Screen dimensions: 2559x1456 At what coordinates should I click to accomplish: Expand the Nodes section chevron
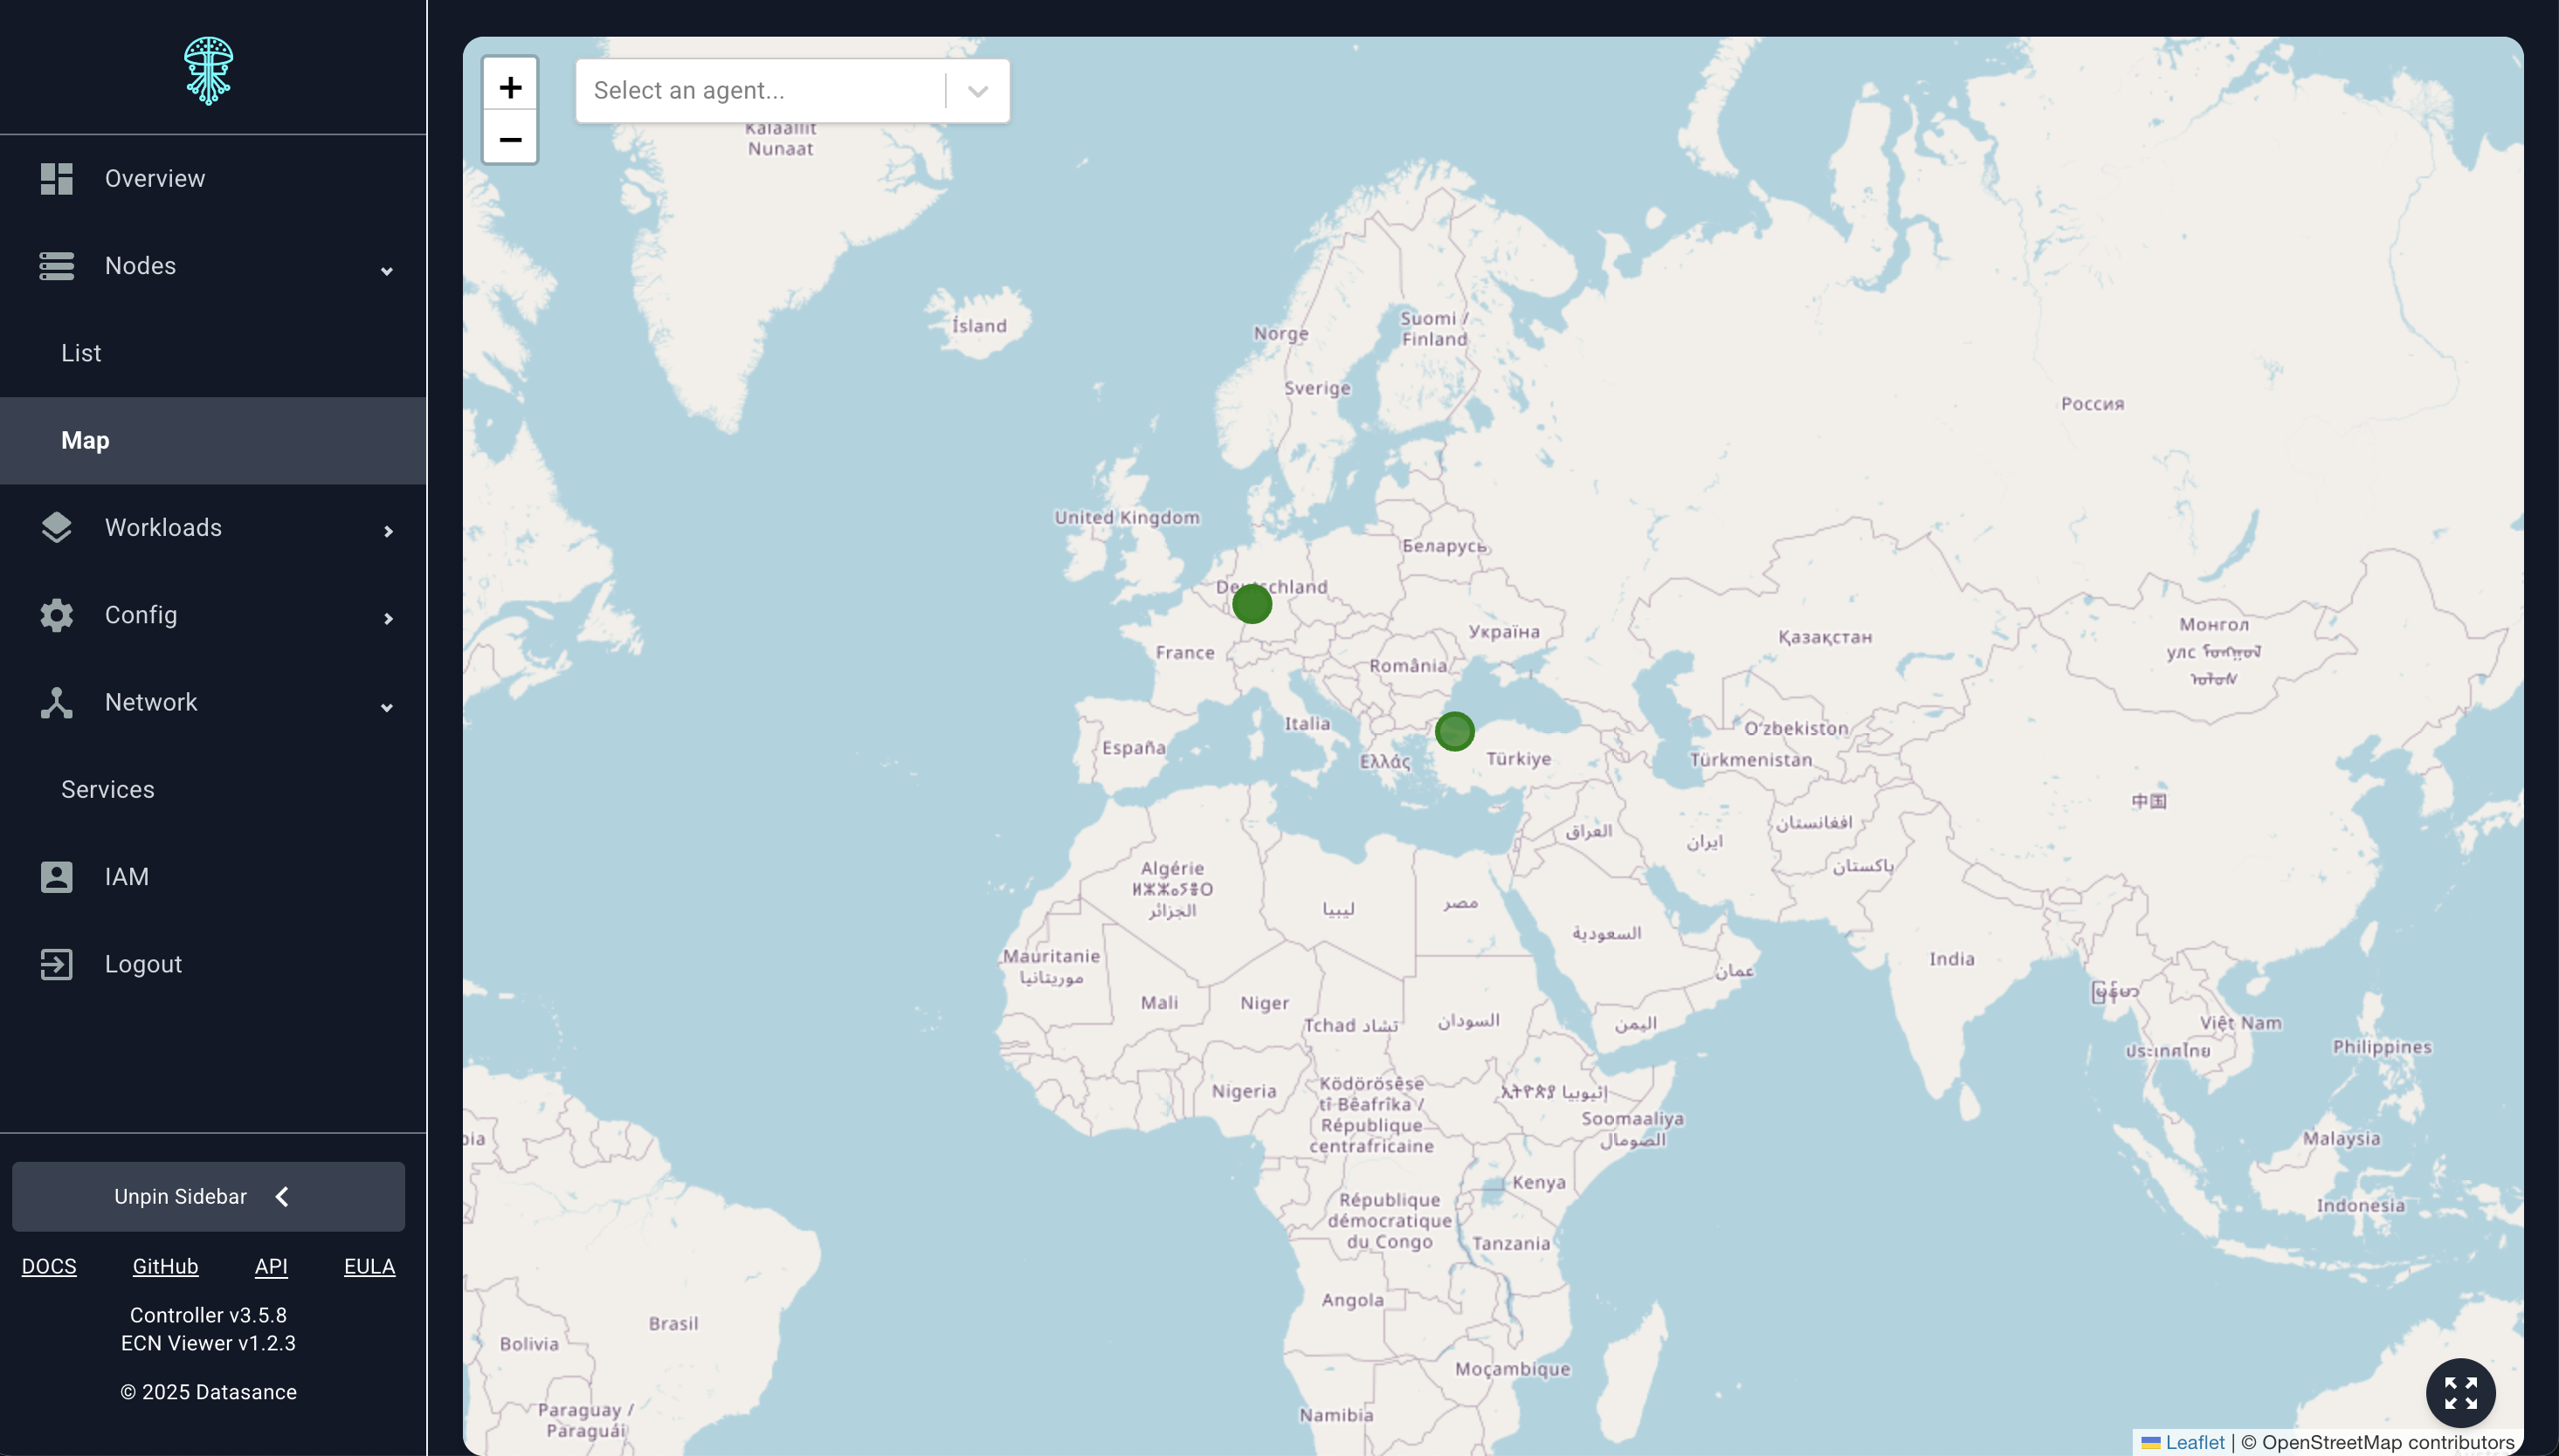click(387, 271)
